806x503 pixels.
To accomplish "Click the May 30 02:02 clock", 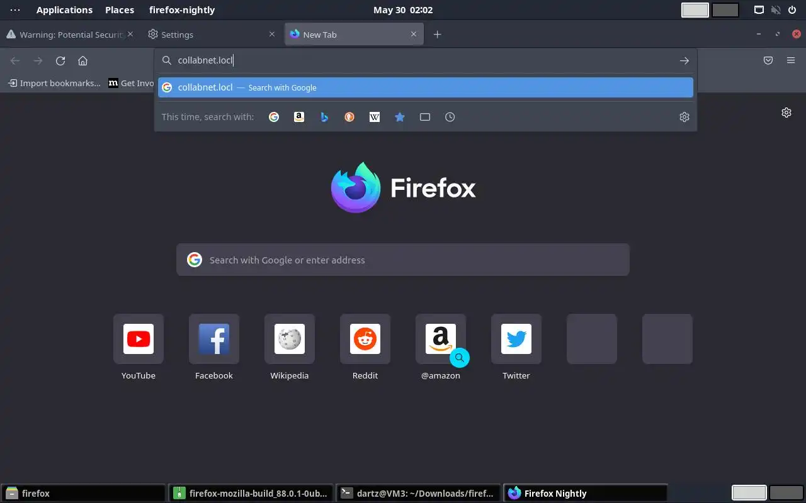I will coord(403,10).
